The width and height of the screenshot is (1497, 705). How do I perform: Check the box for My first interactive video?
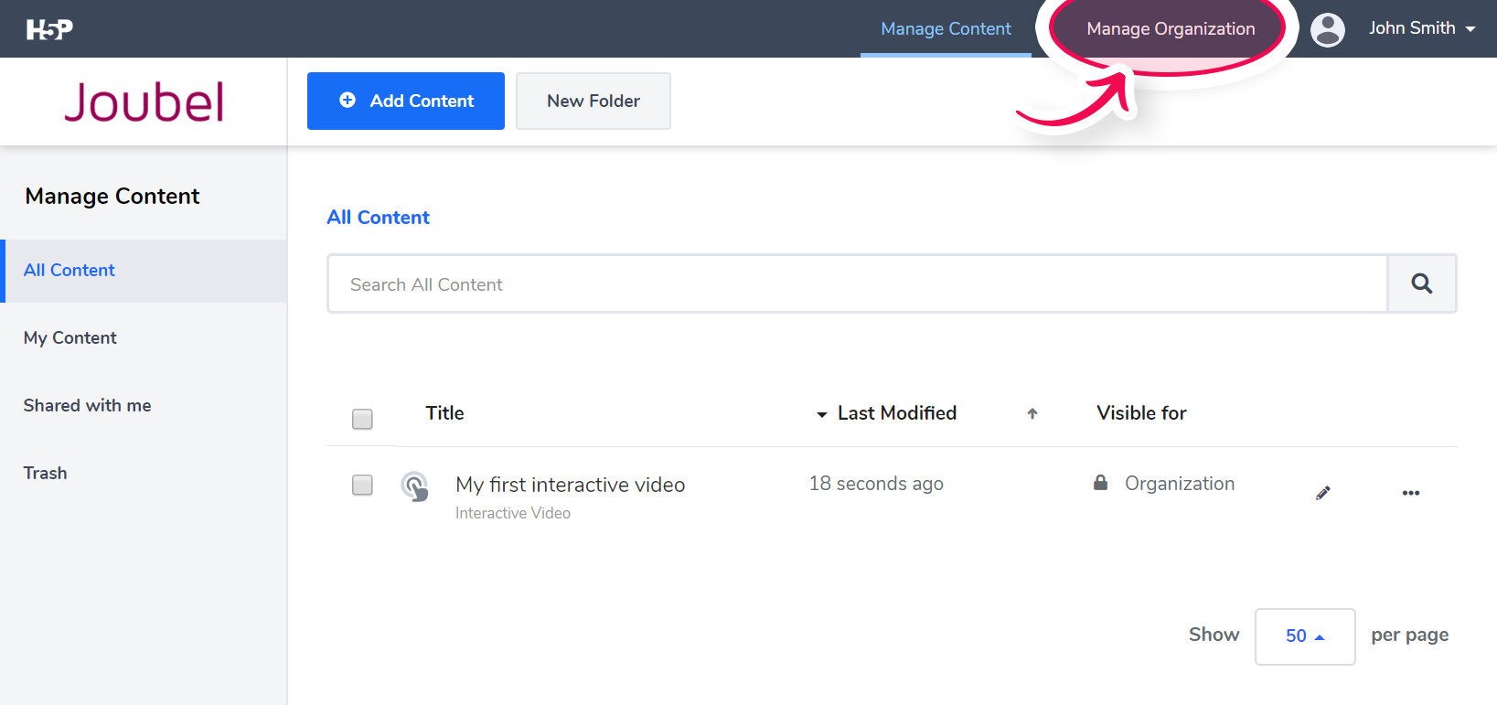[x=362, y=485]
